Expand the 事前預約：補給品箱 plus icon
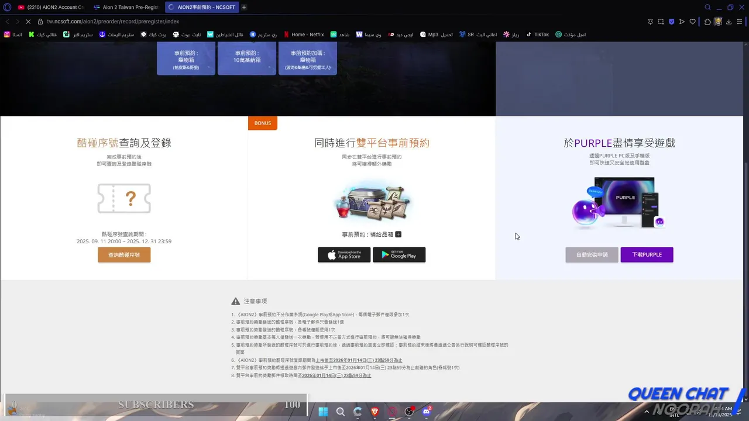749x421 pixels. (x=398, y=234)
